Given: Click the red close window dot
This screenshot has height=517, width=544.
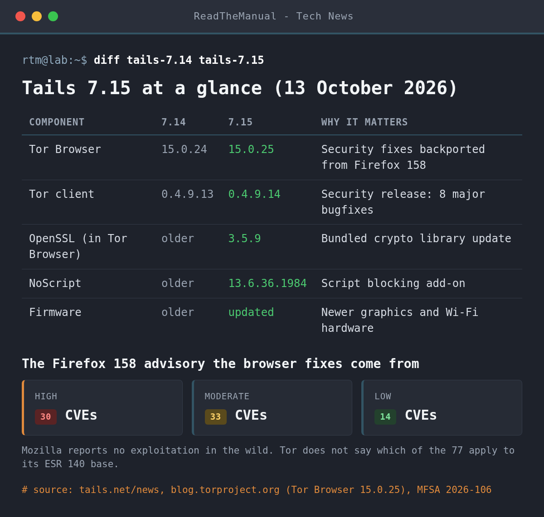Looking at the screenshot, I should coord(20,16).
